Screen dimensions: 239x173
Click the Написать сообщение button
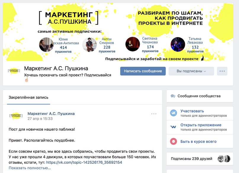coord(143,71)
